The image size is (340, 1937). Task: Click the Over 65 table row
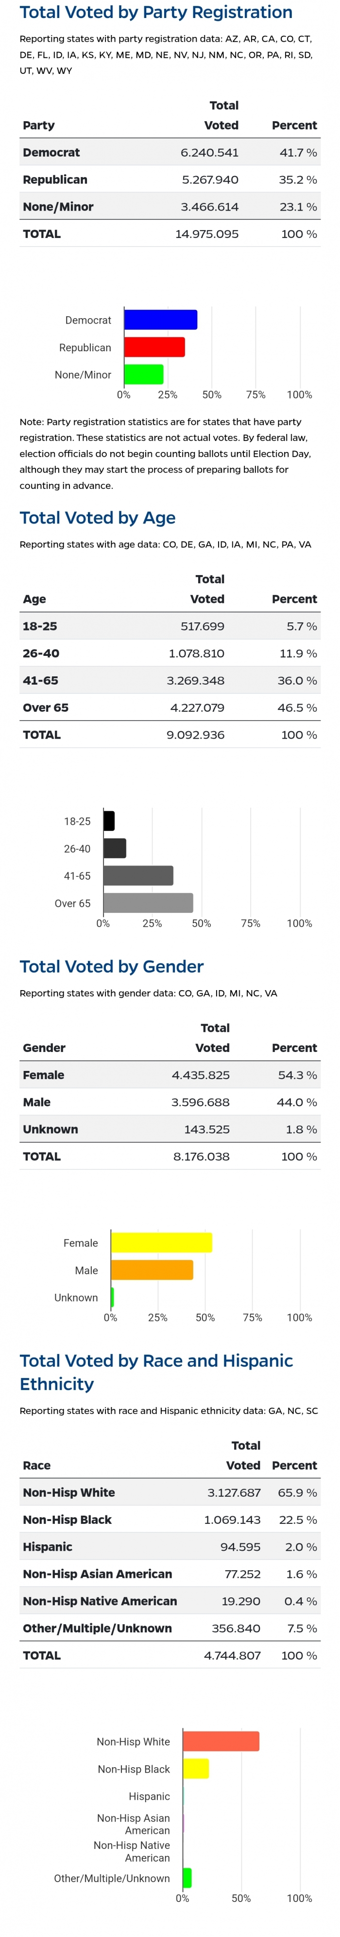click(170, 707)
